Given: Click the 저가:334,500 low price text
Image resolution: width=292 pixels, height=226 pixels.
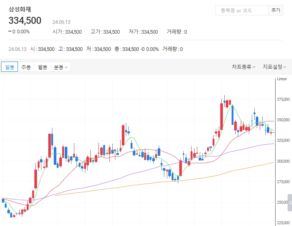Looking at the screenshot, I should click(x=143, y=32).
